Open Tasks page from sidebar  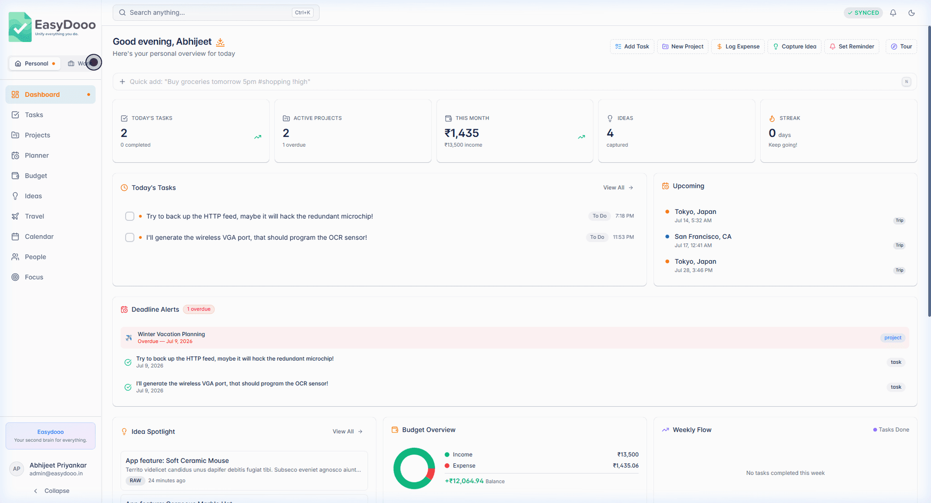point(50,115)
